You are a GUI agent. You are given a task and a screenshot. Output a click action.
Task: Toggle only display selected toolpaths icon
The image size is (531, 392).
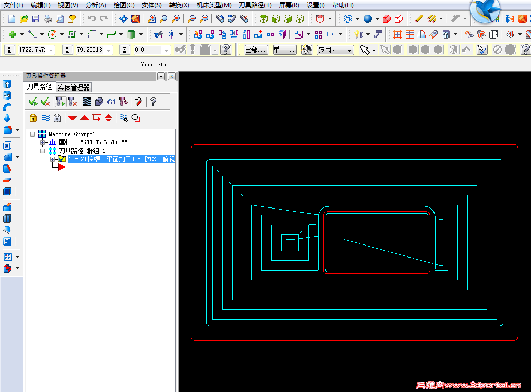(x=124, y=118)
